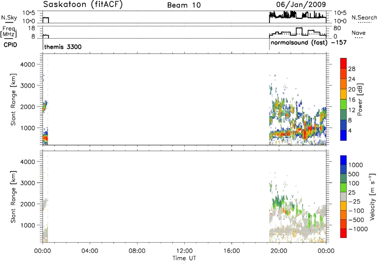Screen dimensions: 377x261
Task: Click 'Slant Range [km]' label of velocity panel
Action: 13,197
